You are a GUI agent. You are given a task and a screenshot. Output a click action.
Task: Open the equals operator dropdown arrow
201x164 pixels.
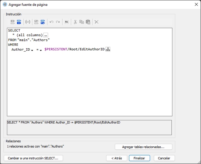41,50
